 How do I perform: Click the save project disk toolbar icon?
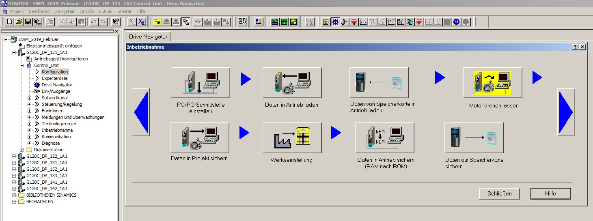point(28,22)
